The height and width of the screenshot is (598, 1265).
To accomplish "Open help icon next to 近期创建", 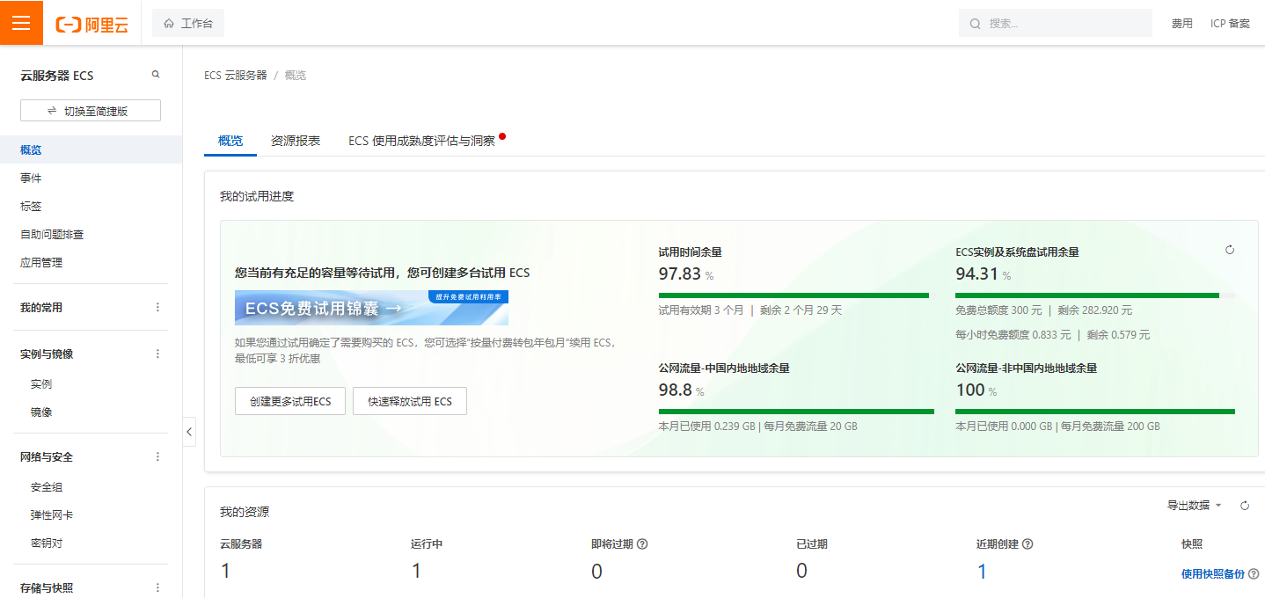I will click(1027, 544).
